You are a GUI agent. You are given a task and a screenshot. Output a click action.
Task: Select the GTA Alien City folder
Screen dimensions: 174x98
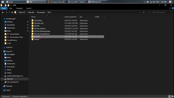pos(39,23)
